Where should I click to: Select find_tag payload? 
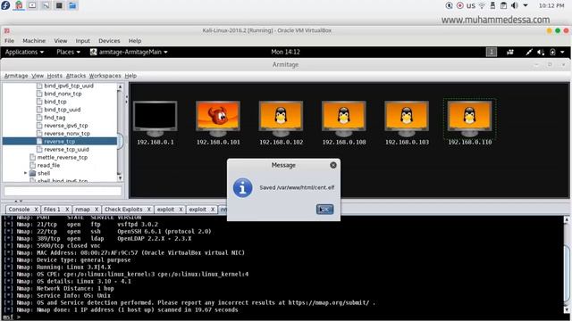(x=55, y=118)
